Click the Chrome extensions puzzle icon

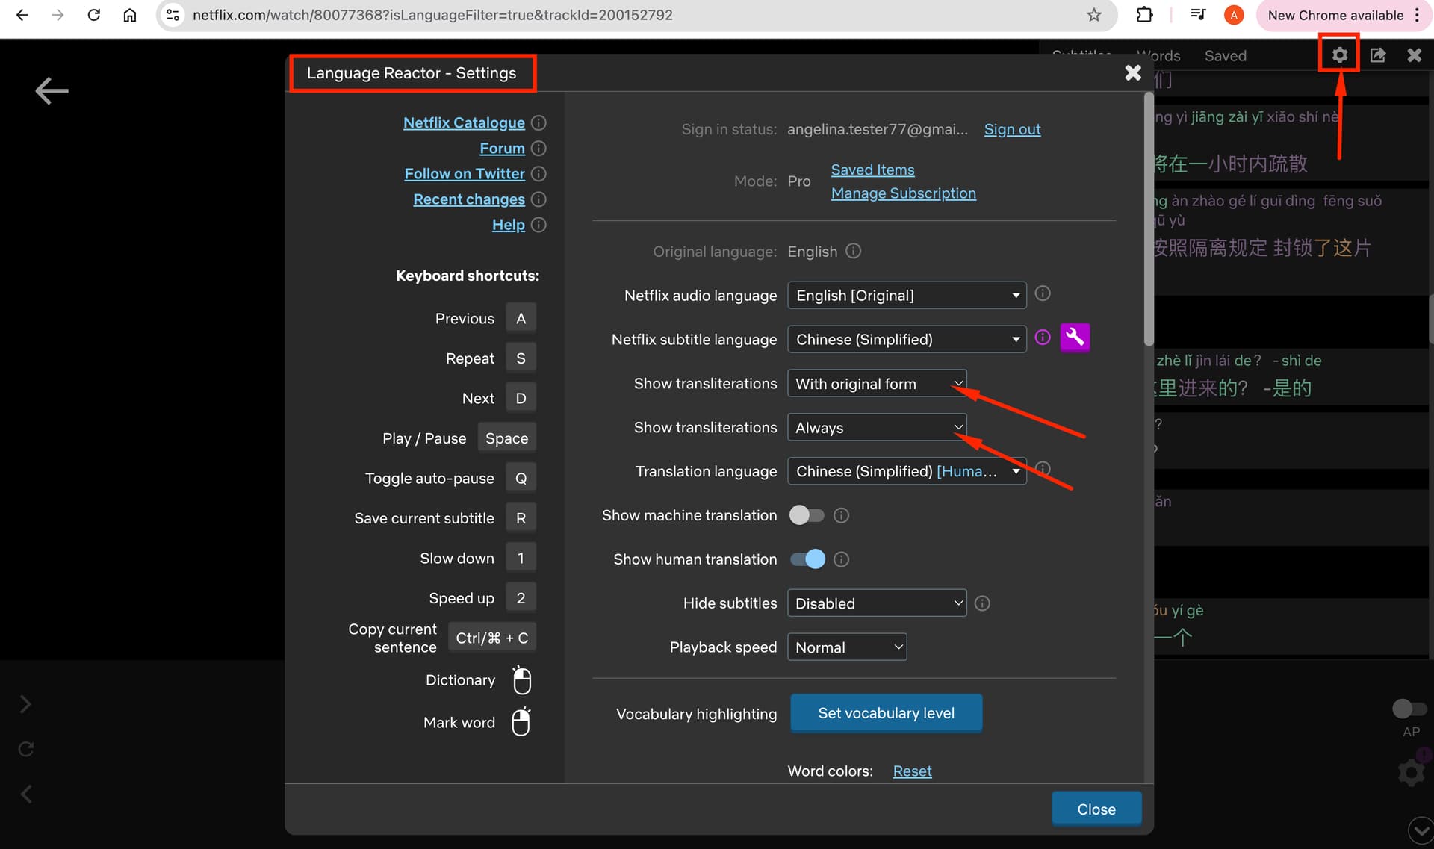click(1144, 15)
